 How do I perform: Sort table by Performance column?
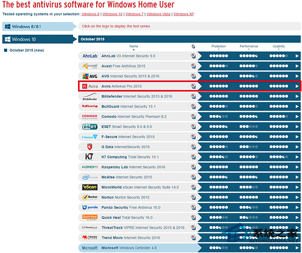coord(249,47)
